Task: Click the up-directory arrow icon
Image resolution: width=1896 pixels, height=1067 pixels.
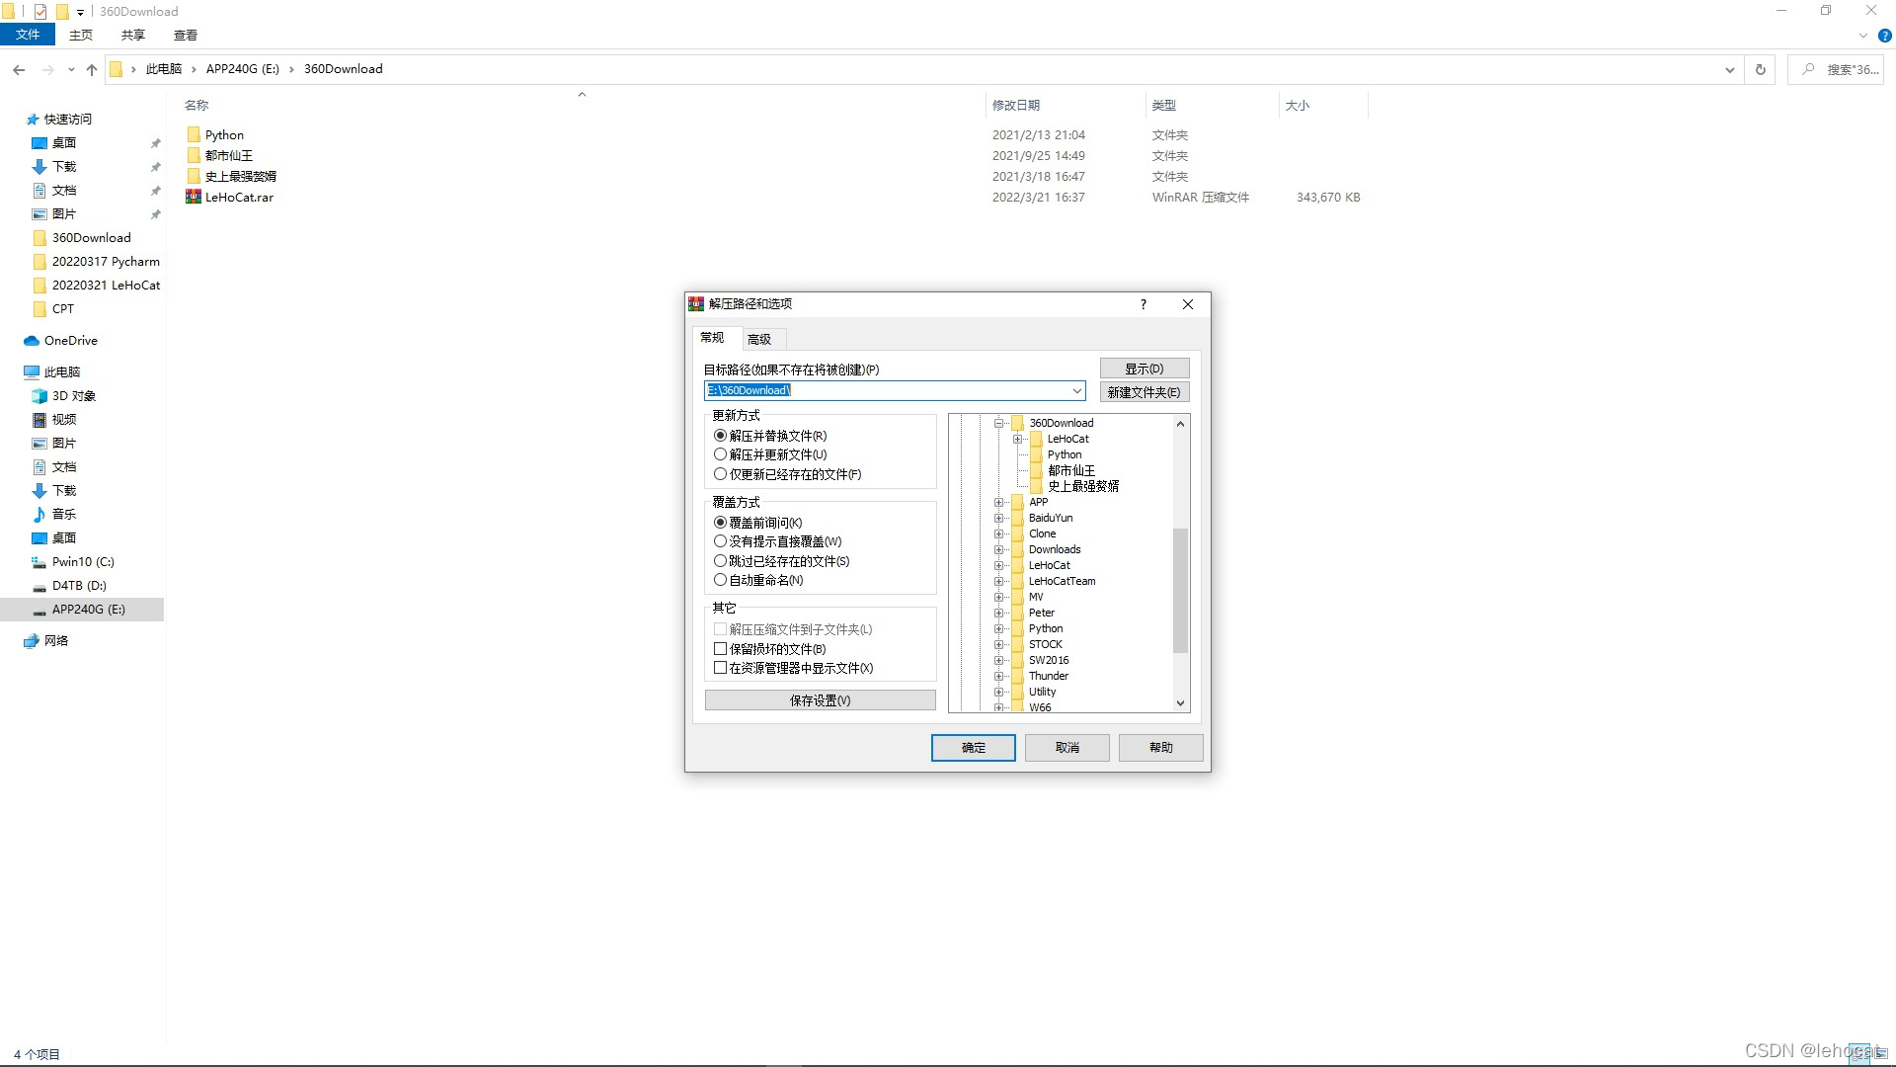Action: [x=92, y=69]
